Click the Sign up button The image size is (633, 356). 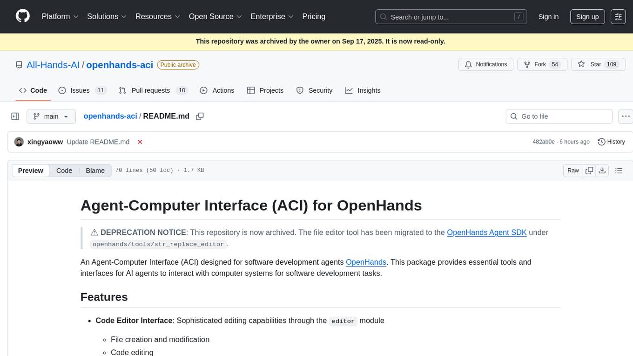(587, 17)
